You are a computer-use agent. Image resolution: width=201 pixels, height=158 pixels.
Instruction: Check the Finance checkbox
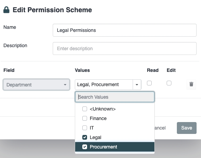pos(85,118)
